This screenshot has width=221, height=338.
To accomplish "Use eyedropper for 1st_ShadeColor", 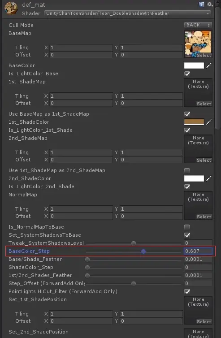I will pos(209,122).
